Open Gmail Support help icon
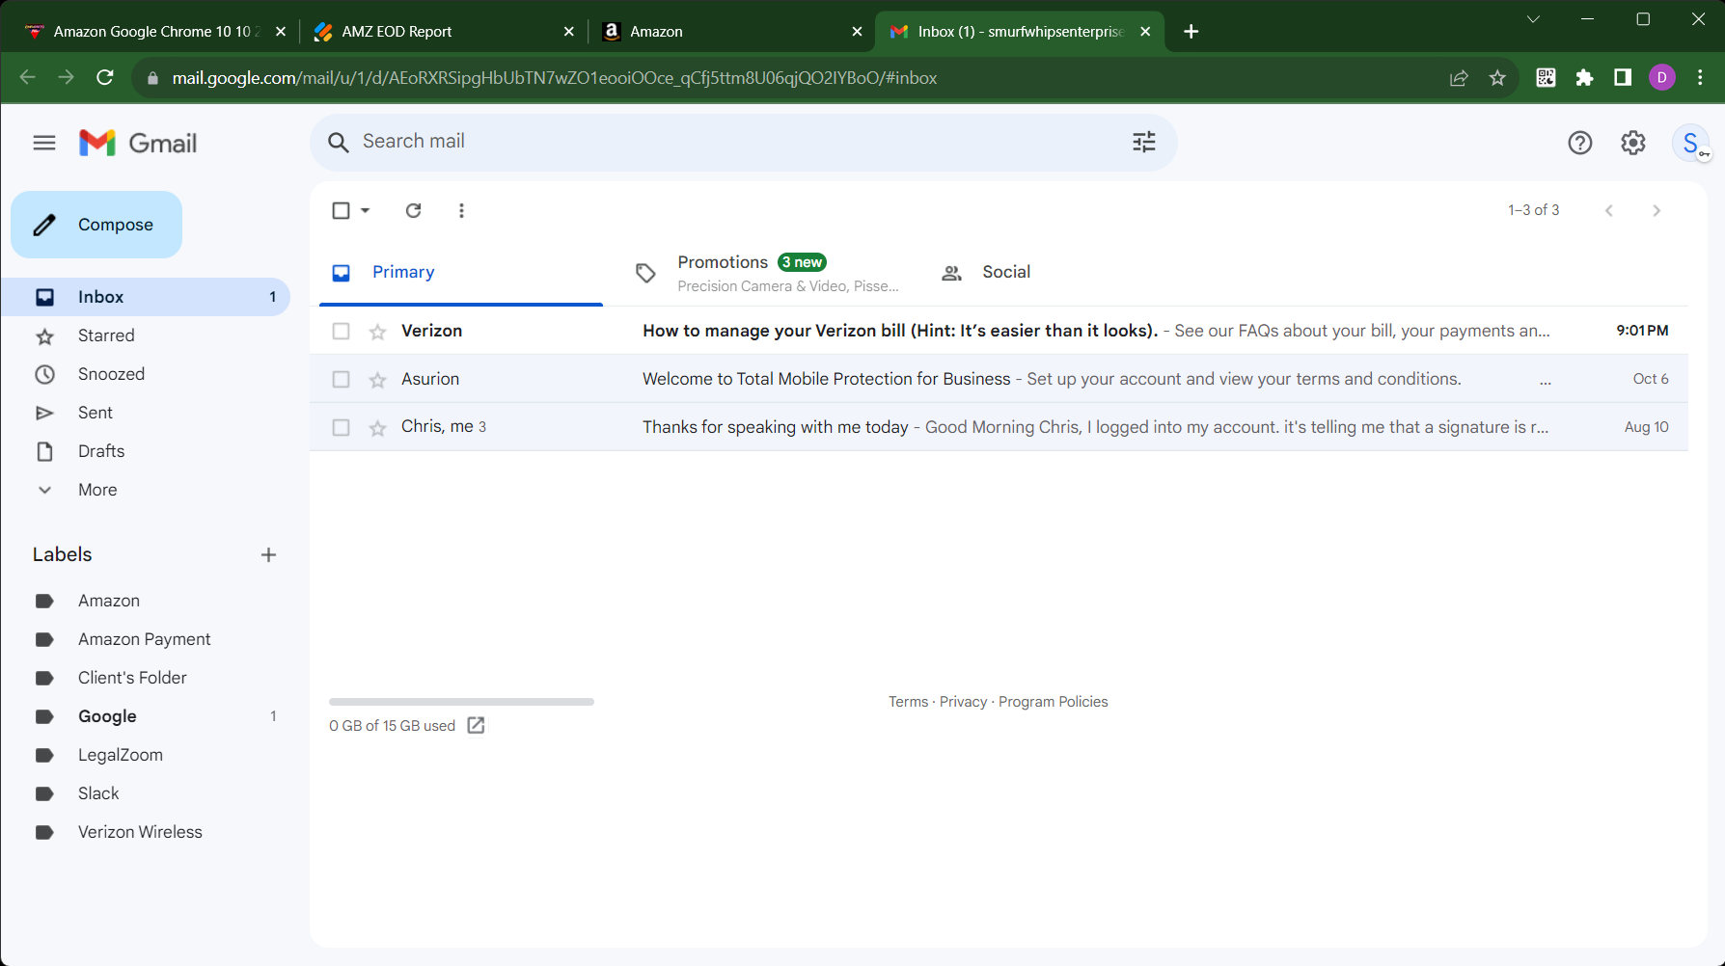Screen dimensions: 1725x966 click(x=1580, y=143)
